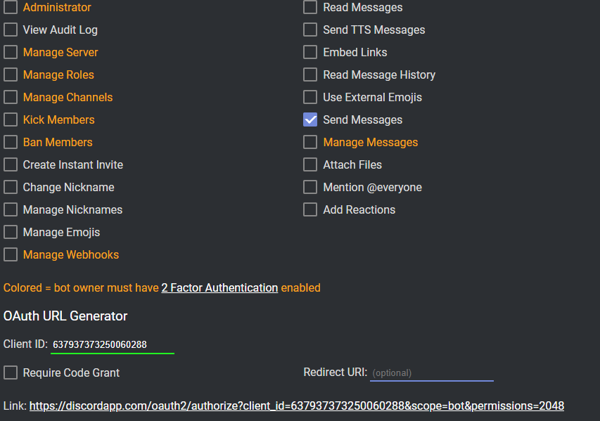Tick the Manage Channels checkbox
Screen dimensions: 600x421
[x=11, y=98]
